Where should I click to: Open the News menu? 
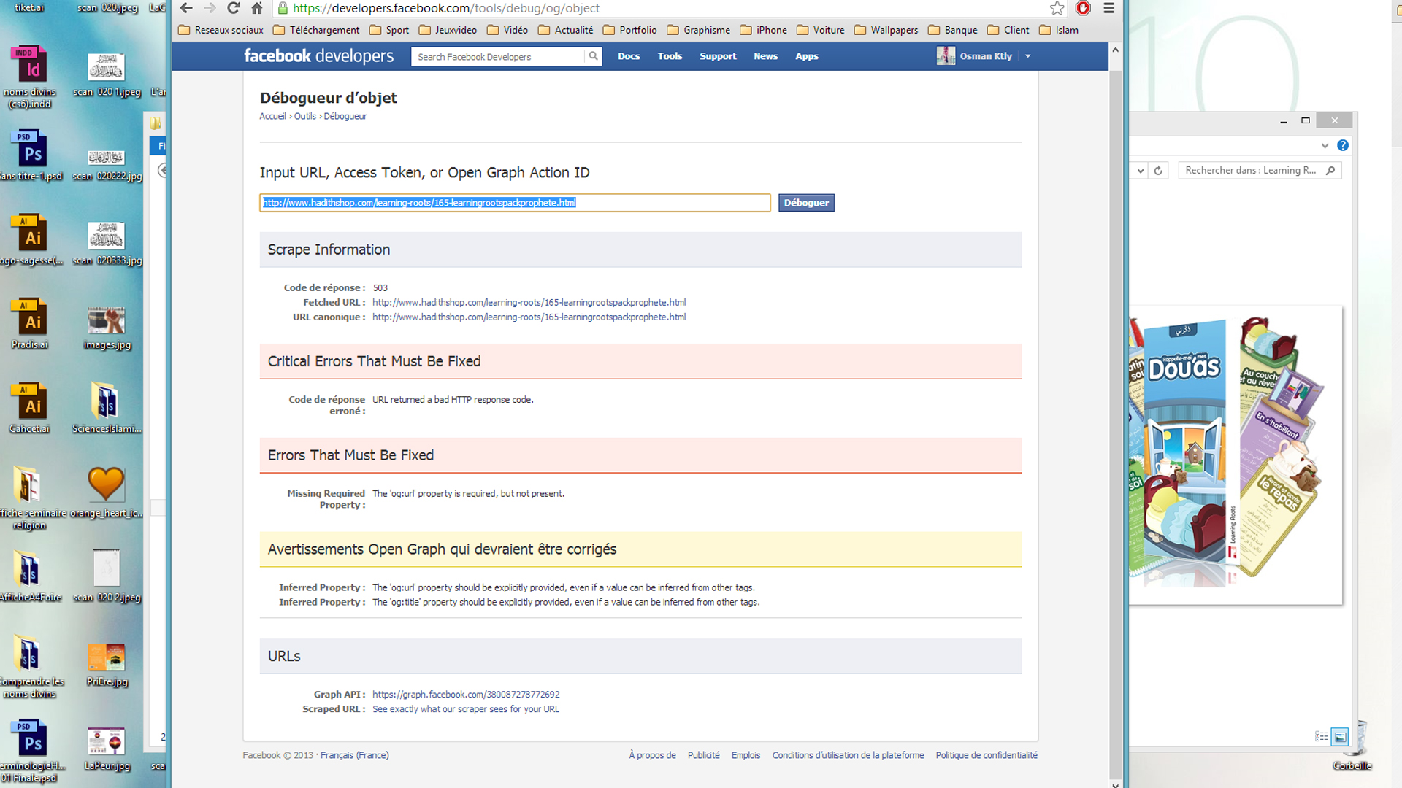(765, 56)
